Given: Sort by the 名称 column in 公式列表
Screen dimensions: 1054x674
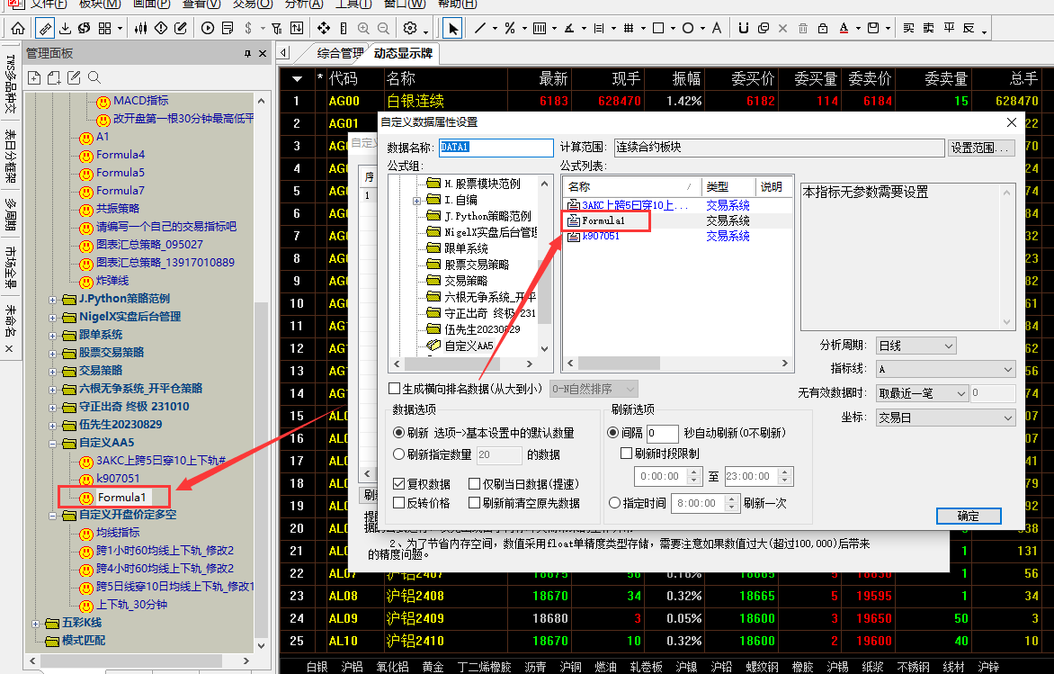Looking at the screenshot, I should click(631, 187).
